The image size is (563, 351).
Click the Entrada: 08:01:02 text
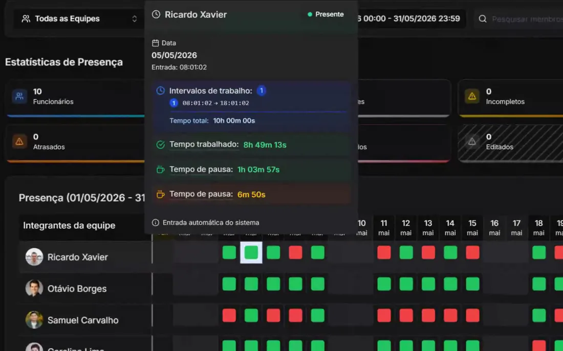[179, 67]
